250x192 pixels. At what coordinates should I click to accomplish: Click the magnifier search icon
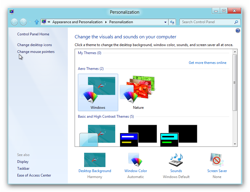click(x=236, y=22)
